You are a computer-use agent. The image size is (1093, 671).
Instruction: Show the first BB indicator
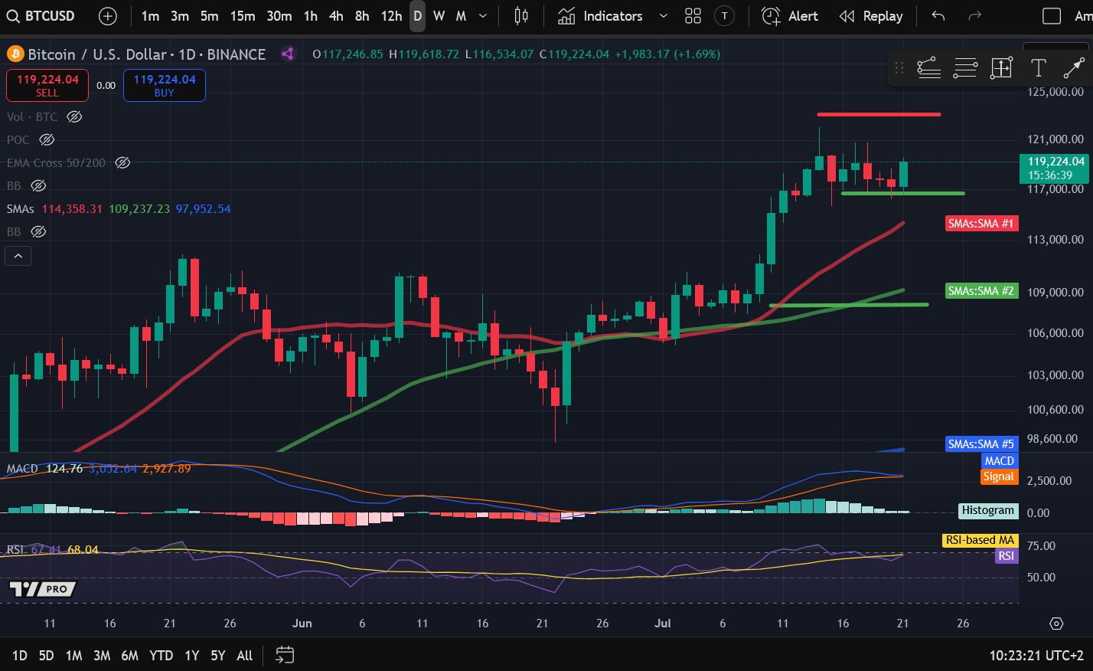[x=38, y=185]
